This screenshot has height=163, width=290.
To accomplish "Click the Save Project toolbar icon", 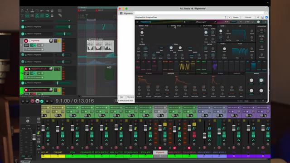I will (x=32, y=11).
